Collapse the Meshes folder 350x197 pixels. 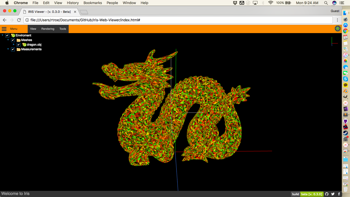point(8,40)
